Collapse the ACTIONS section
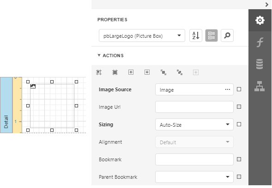The height and width of the screenshot is (188, 272). [x=99, y=55]
